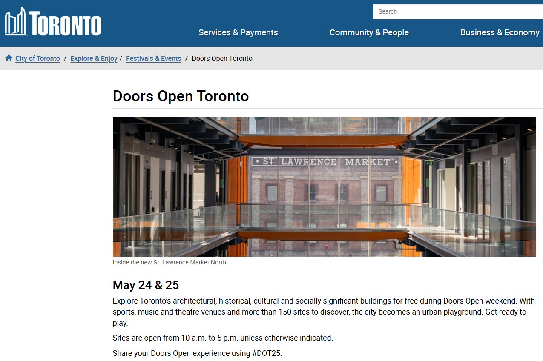Click Doors Open Toronto breadcrumb text
The height and width of the screenshot is (361, 543).
coord(222,58)
